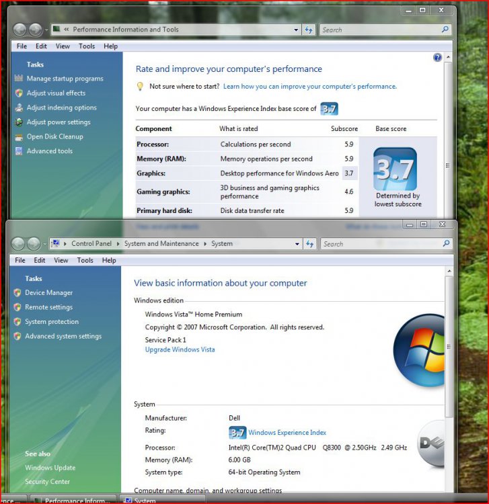Click the chevron before Performance Information and Tools

click(x=67, y=30)
